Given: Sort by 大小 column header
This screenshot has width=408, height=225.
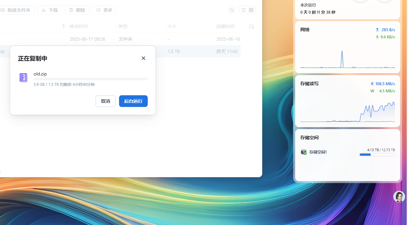Looking at the screenshot, I should [172, 26].
